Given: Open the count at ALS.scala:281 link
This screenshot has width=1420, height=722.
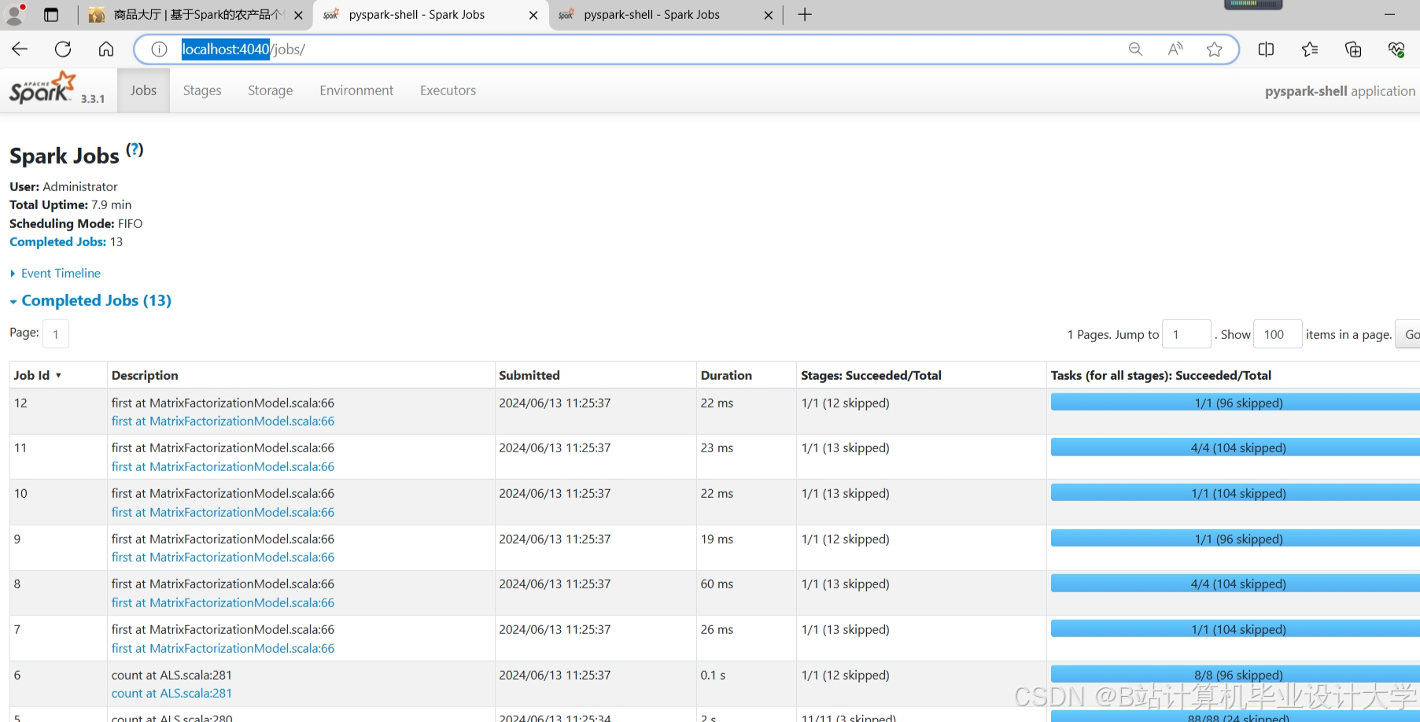Looking at the screenshot, I should pos(172,693).
